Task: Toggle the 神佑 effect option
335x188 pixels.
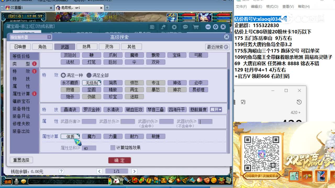Action: point(177,83)
